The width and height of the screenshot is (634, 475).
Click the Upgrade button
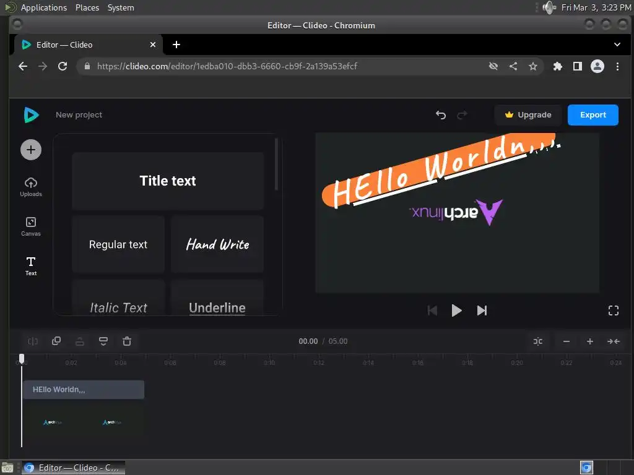528,114
